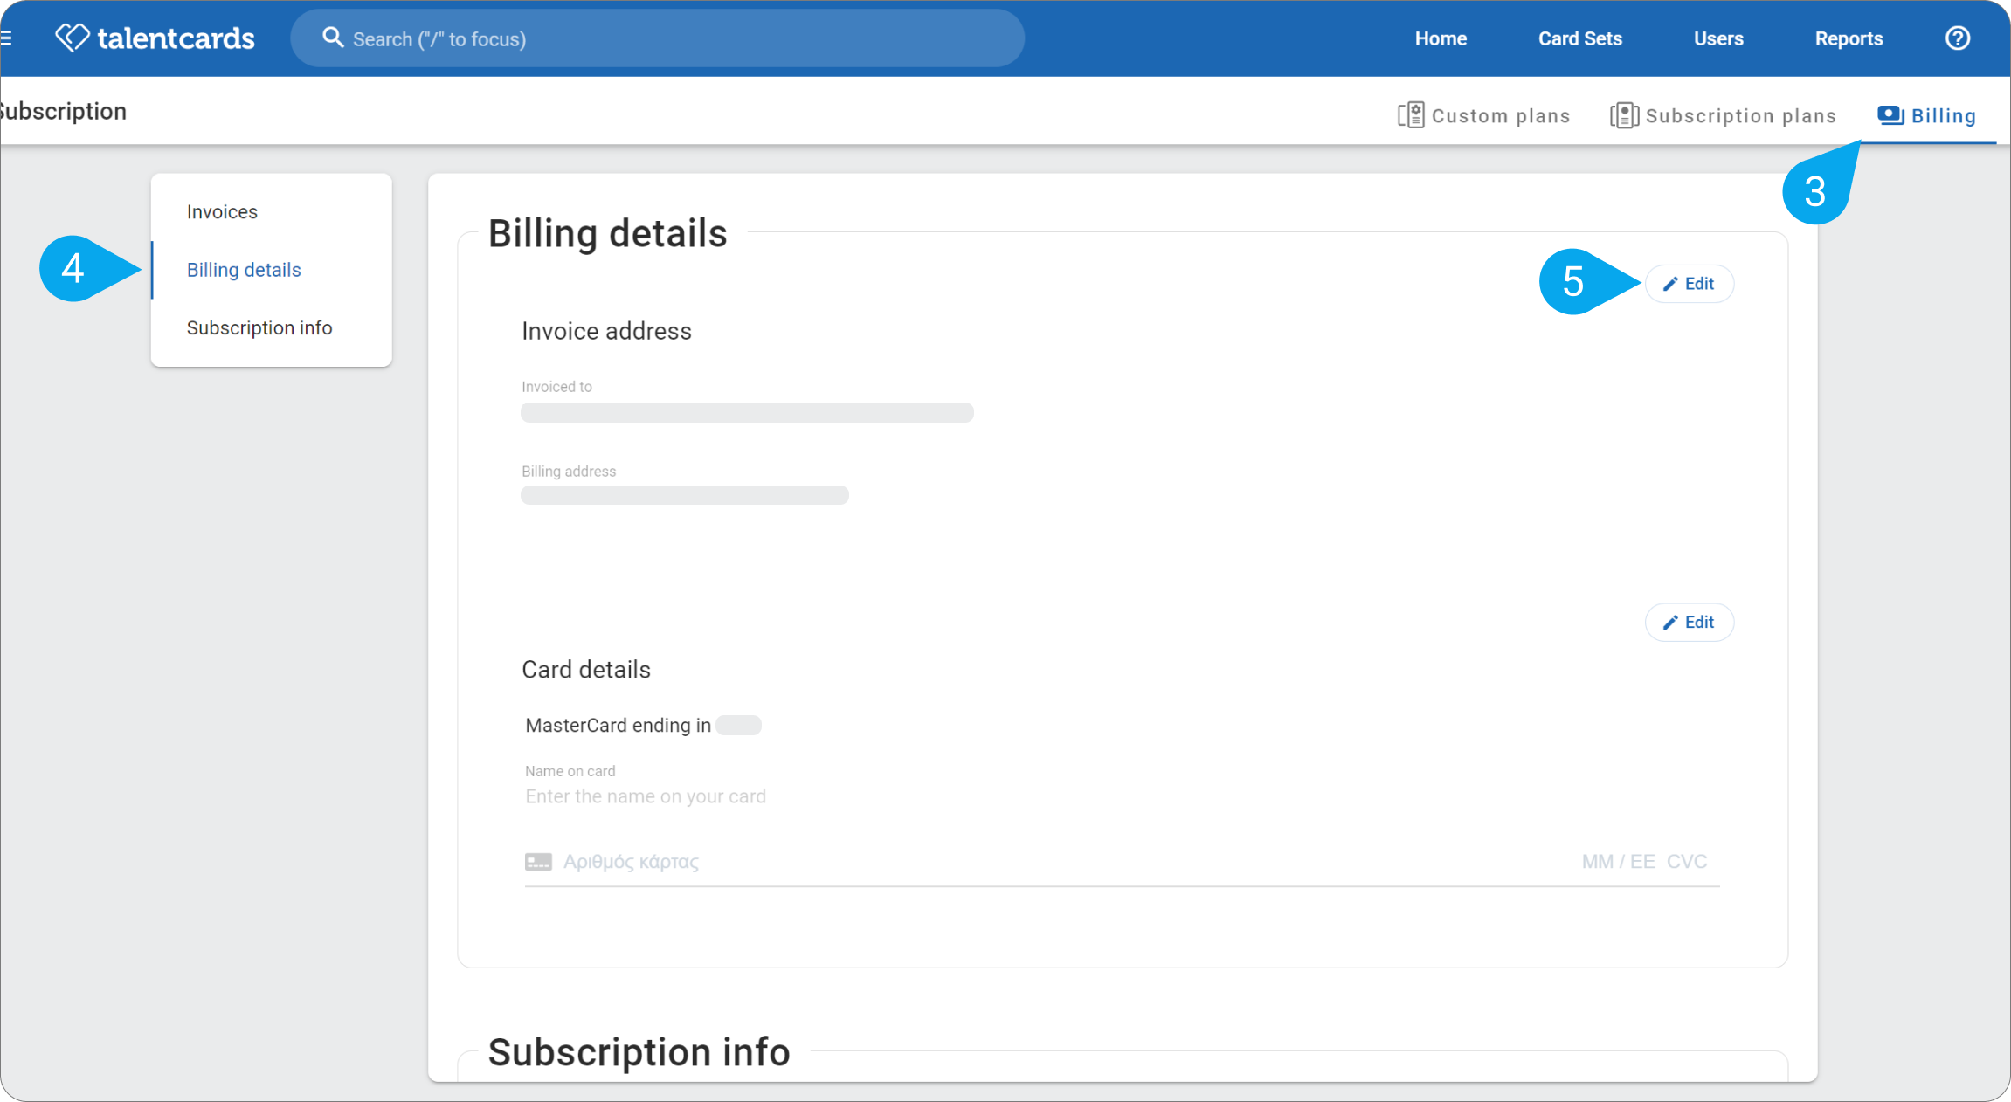The image size is (2011, 1102).
Task: Open the Card Sets menu item
Action: pyautogui.click(x=1579, y=38)
